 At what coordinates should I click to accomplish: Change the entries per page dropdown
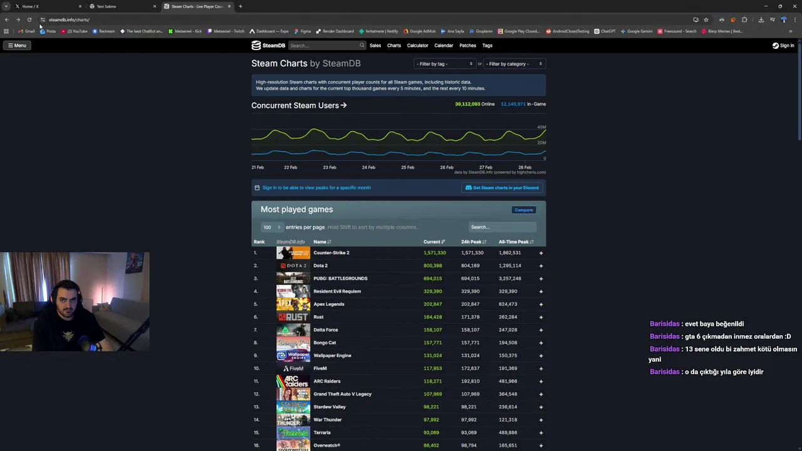[x=271, y=227]
